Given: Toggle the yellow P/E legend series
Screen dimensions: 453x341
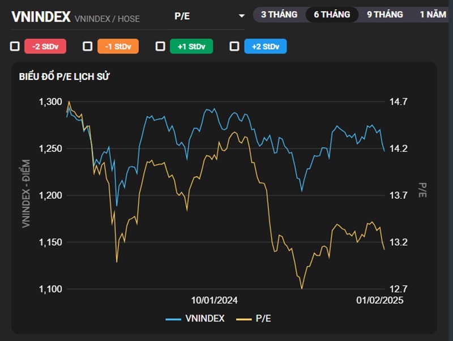Looking at the screenshot, I should click(x=254, y=318).
